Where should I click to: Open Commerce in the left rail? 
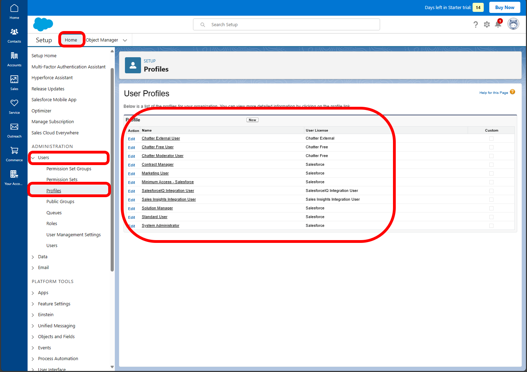point(14,154)
